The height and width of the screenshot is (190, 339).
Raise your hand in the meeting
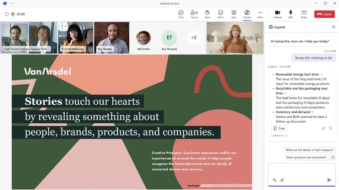(207, 14)
